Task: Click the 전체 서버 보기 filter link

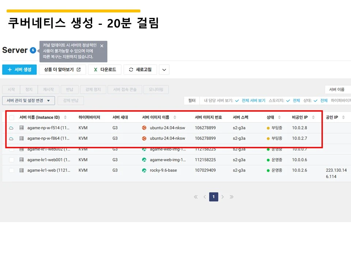Action: point(253,100)
